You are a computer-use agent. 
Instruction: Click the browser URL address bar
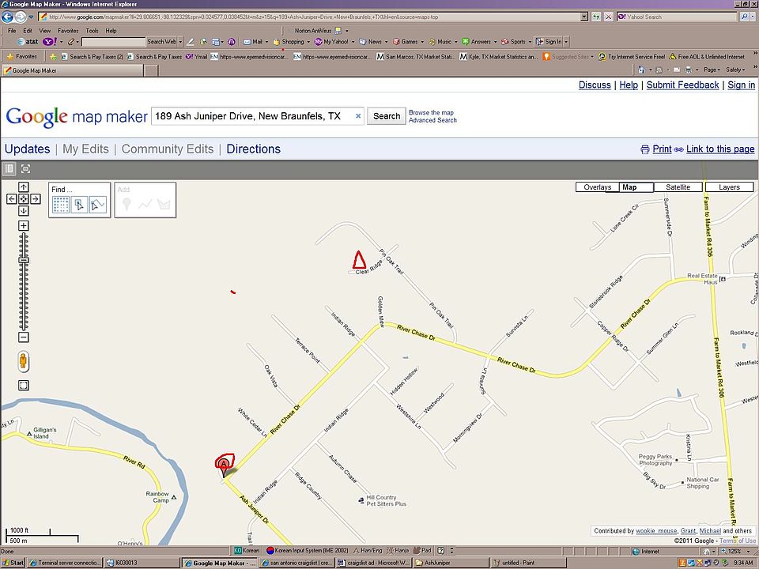310,17
